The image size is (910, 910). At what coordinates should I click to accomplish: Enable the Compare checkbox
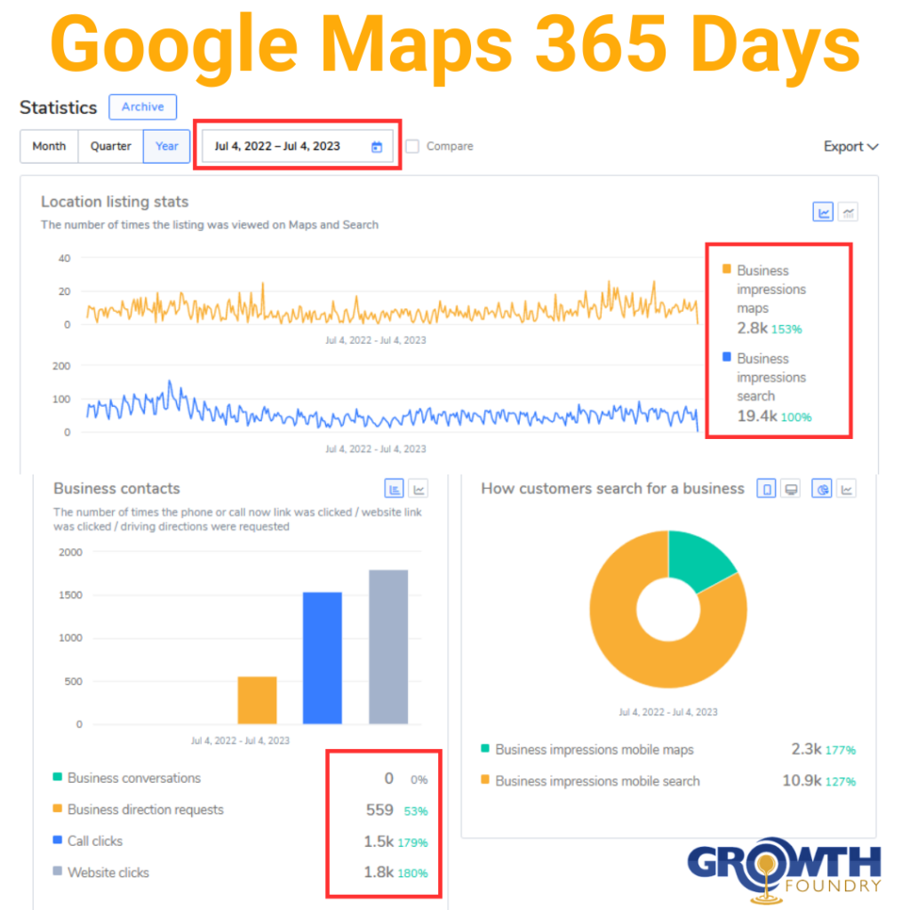[x=411, y=146]
